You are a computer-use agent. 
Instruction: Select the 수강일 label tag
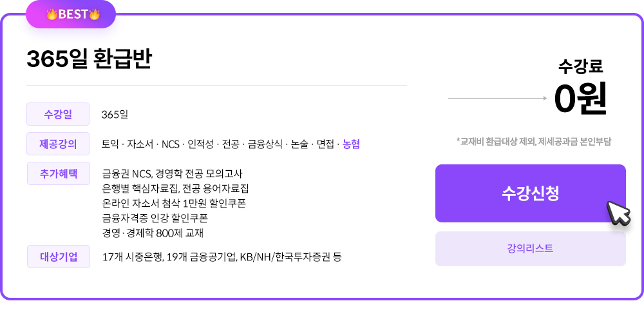point(58,115)
